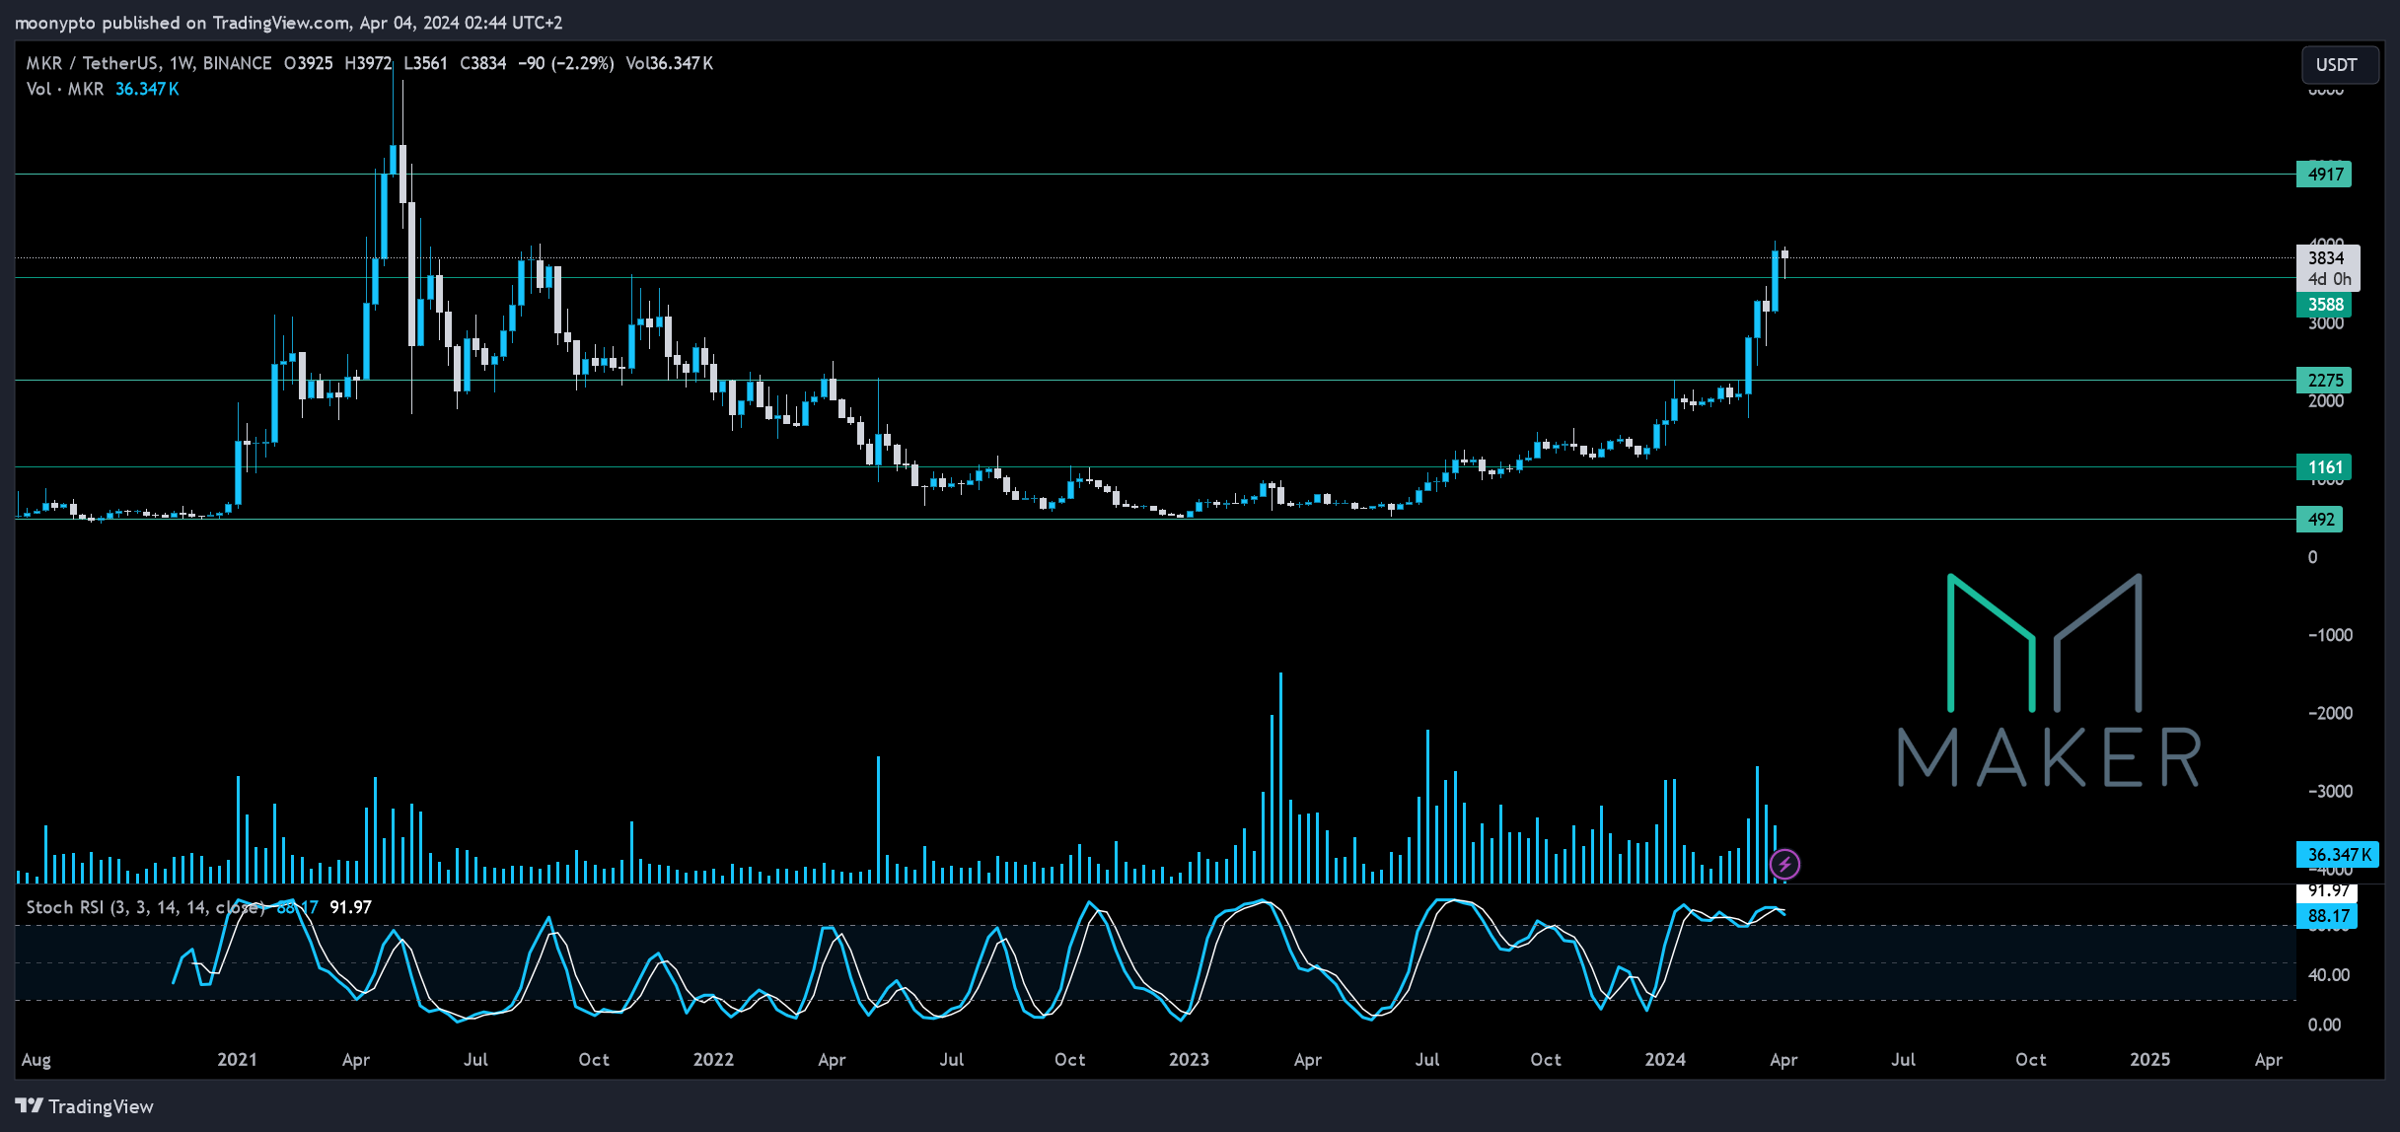Click the 492 price level label
The width and height of the screenshot is (2400, 1132).
(x=2320, y=520)
